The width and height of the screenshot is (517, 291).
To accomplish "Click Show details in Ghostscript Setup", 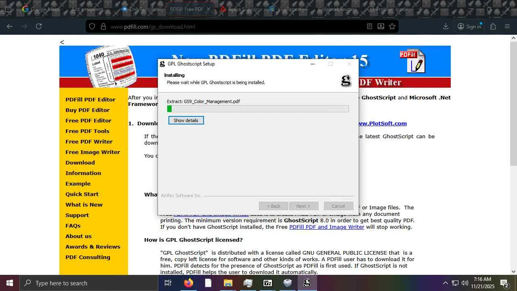I will pyautogui.click(x=186, y=120).
